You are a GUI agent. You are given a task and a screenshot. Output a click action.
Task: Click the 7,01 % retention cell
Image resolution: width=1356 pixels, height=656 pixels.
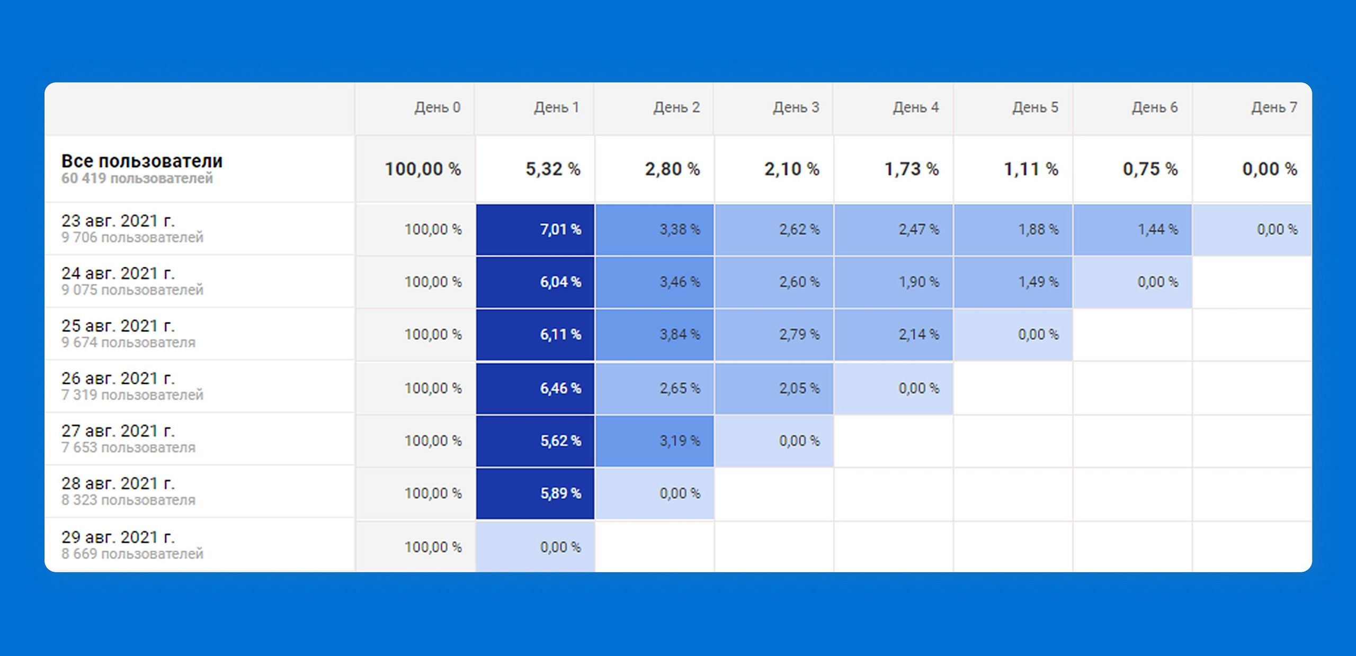(560, 230)
